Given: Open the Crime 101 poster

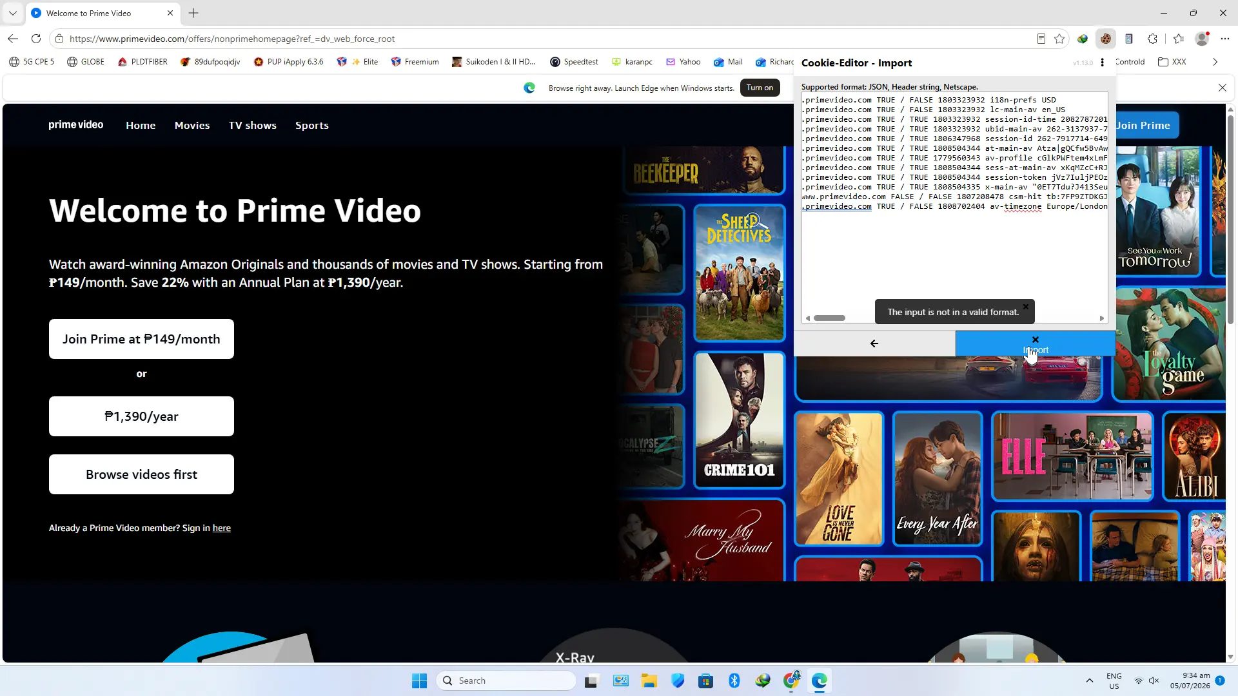Looking at the screenshot, I should [x=740, y=420].
